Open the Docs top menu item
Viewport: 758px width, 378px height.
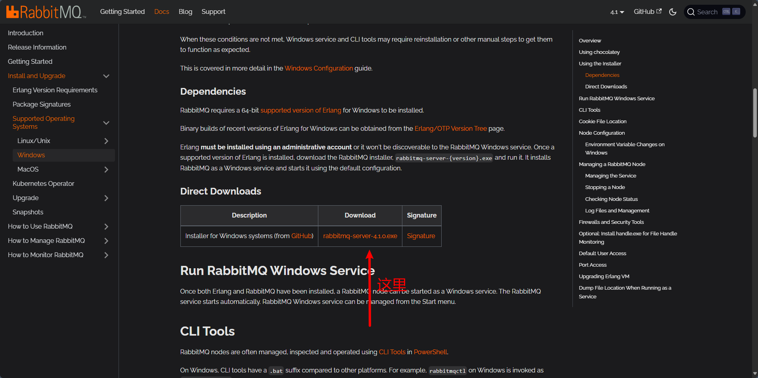point(162,11)
